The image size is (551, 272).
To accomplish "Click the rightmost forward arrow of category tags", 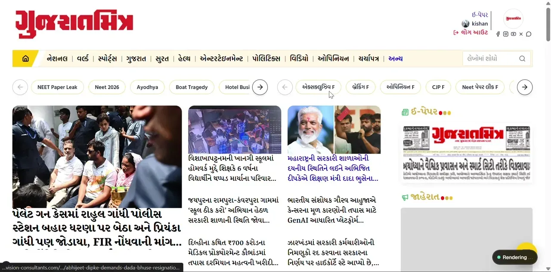I will pyautogui.click(x=525, y=87).
